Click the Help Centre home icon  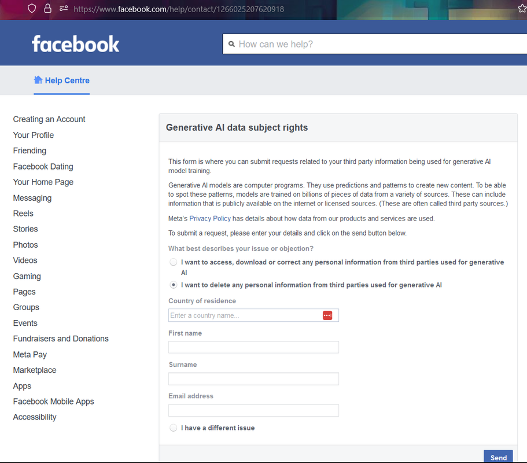[x=38, y=80]
